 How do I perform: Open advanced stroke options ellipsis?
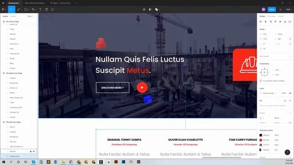(x=290, y=123)
